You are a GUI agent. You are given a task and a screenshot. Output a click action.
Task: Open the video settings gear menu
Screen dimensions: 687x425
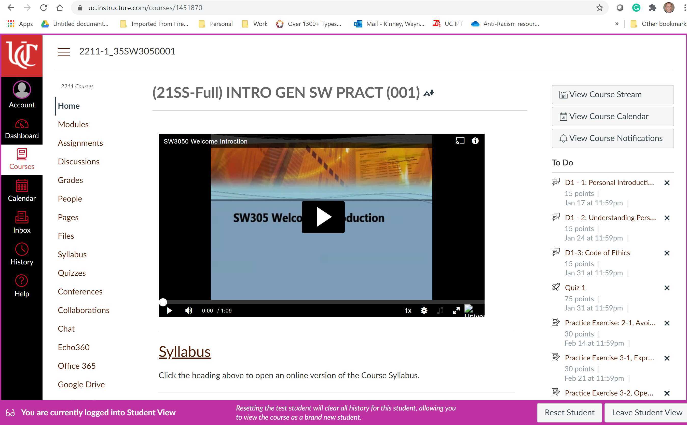point(424,310)
